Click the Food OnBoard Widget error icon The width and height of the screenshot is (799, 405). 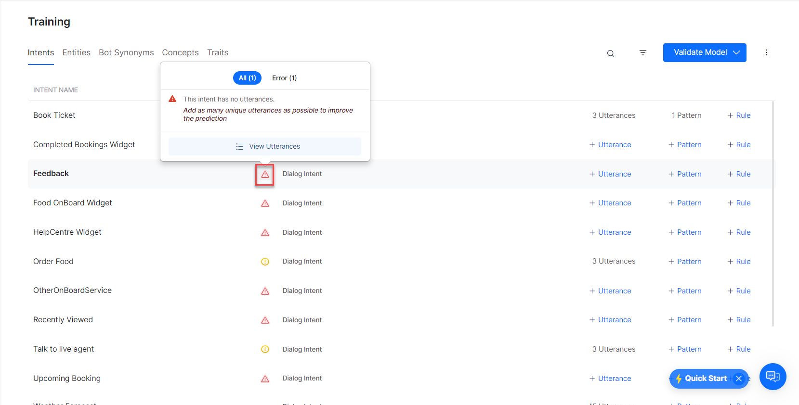coord(265,203)
